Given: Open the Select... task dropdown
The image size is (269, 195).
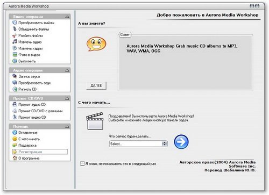Looking at the screenshot, I should [138, 144].
